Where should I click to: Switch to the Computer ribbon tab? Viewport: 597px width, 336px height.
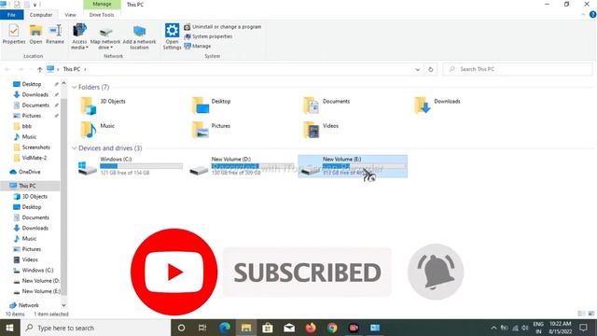41,15
